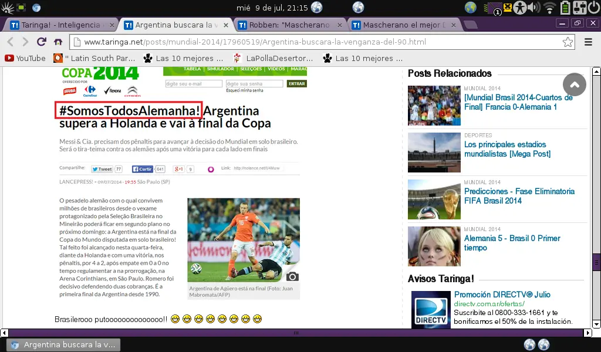Click the Agüero match photo
This screenshot has height=352, width=601.
pyautogui.click(x=244, y=240)
